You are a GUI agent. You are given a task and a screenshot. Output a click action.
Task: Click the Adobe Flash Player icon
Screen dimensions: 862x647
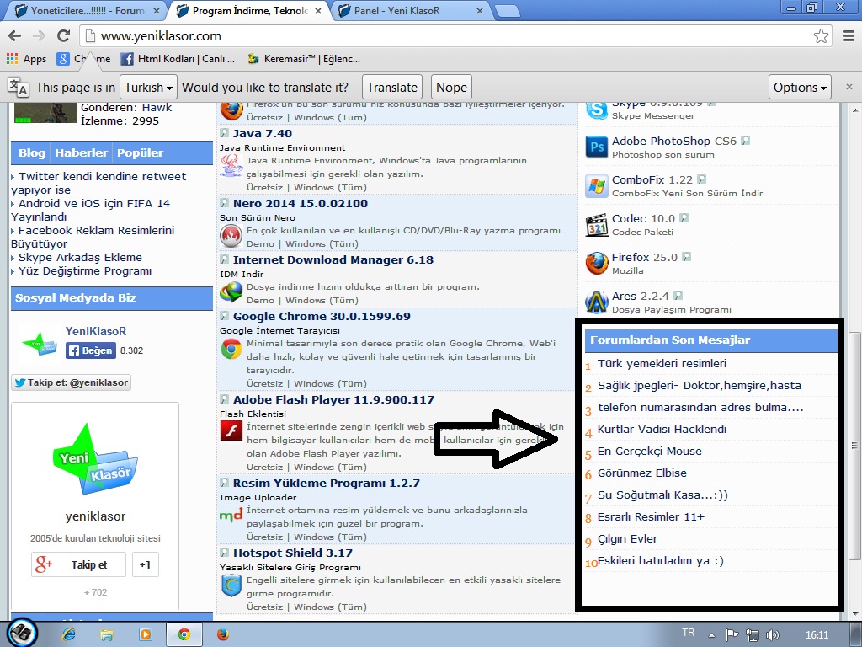[x=231, y=433]
